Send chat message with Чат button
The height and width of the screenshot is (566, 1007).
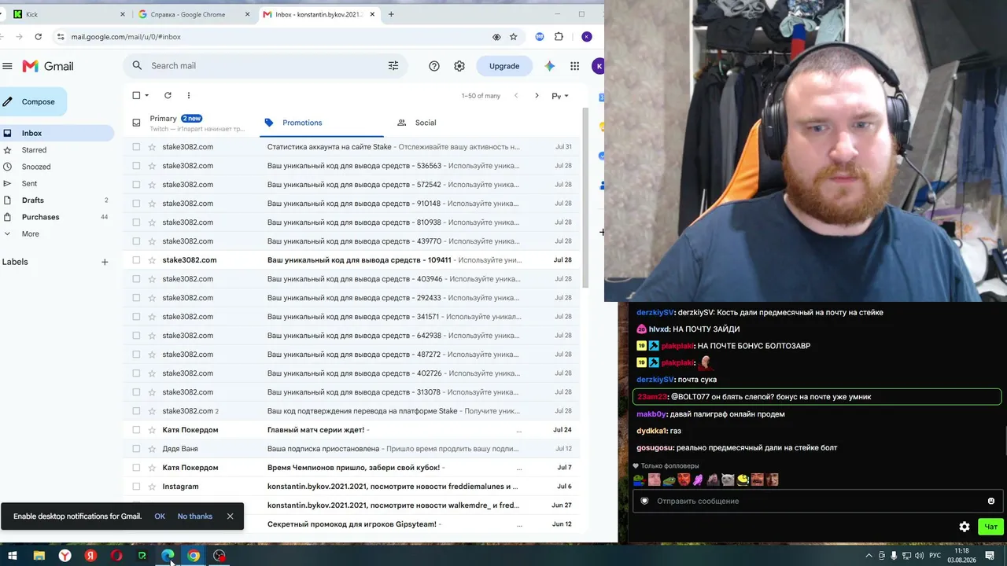(990, 527)
